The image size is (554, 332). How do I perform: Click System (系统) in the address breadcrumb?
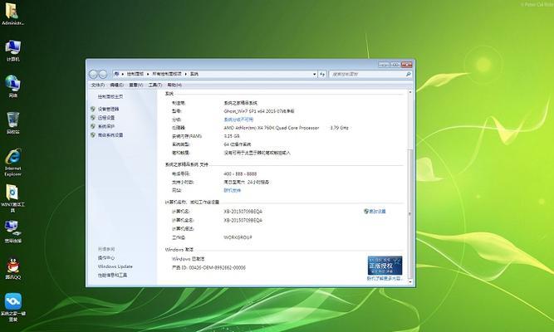coord(194,74)
